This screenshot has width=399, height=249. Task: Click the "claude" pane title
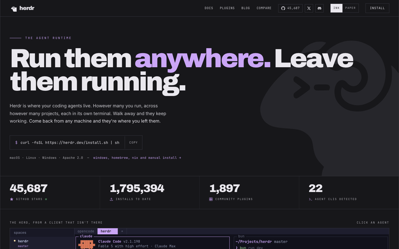click(x=86, y=236)
